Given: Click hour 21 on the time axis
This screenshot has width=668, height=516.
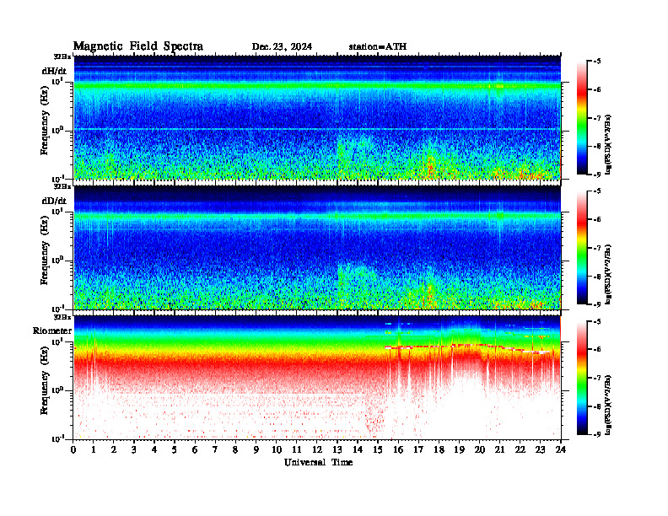Looking at the screenshot, I should 499,449.
